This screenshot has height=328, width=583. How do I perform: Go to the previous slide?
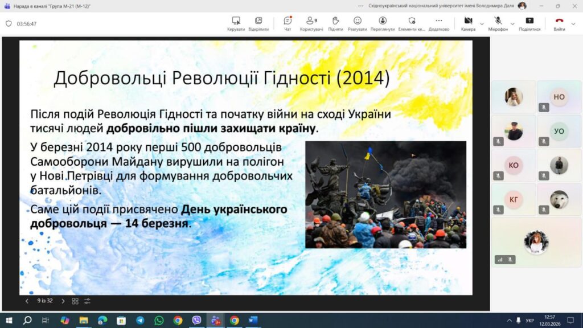click(27, 301)
